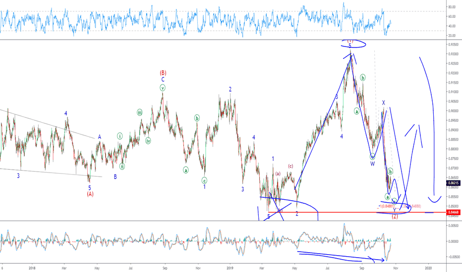Click the 0.88000 price scale value
The image size is (462, 272).
(x=453, y=149)
